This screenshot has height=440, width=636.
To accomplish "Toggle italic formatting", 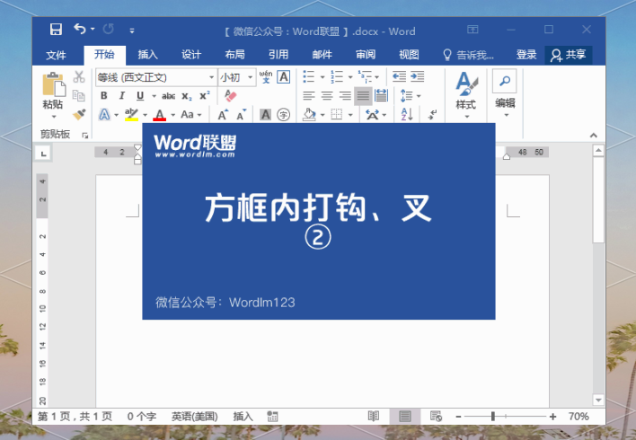I will tap(121, 96).
